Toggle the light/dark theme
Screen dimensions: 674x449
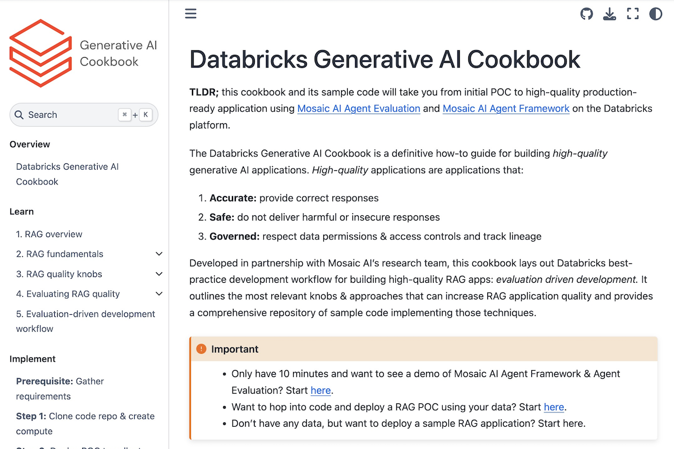pos(656,14)
